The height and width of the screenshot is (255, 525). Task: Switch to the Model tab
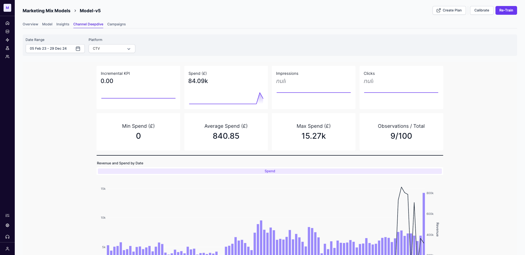coord(47,24)
